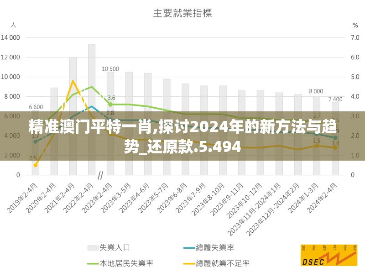Screen dimensions: 365x272
Task: Click the 總體就業不足率 legend entry
Action: pyautogui.click(x=216, y=263)
